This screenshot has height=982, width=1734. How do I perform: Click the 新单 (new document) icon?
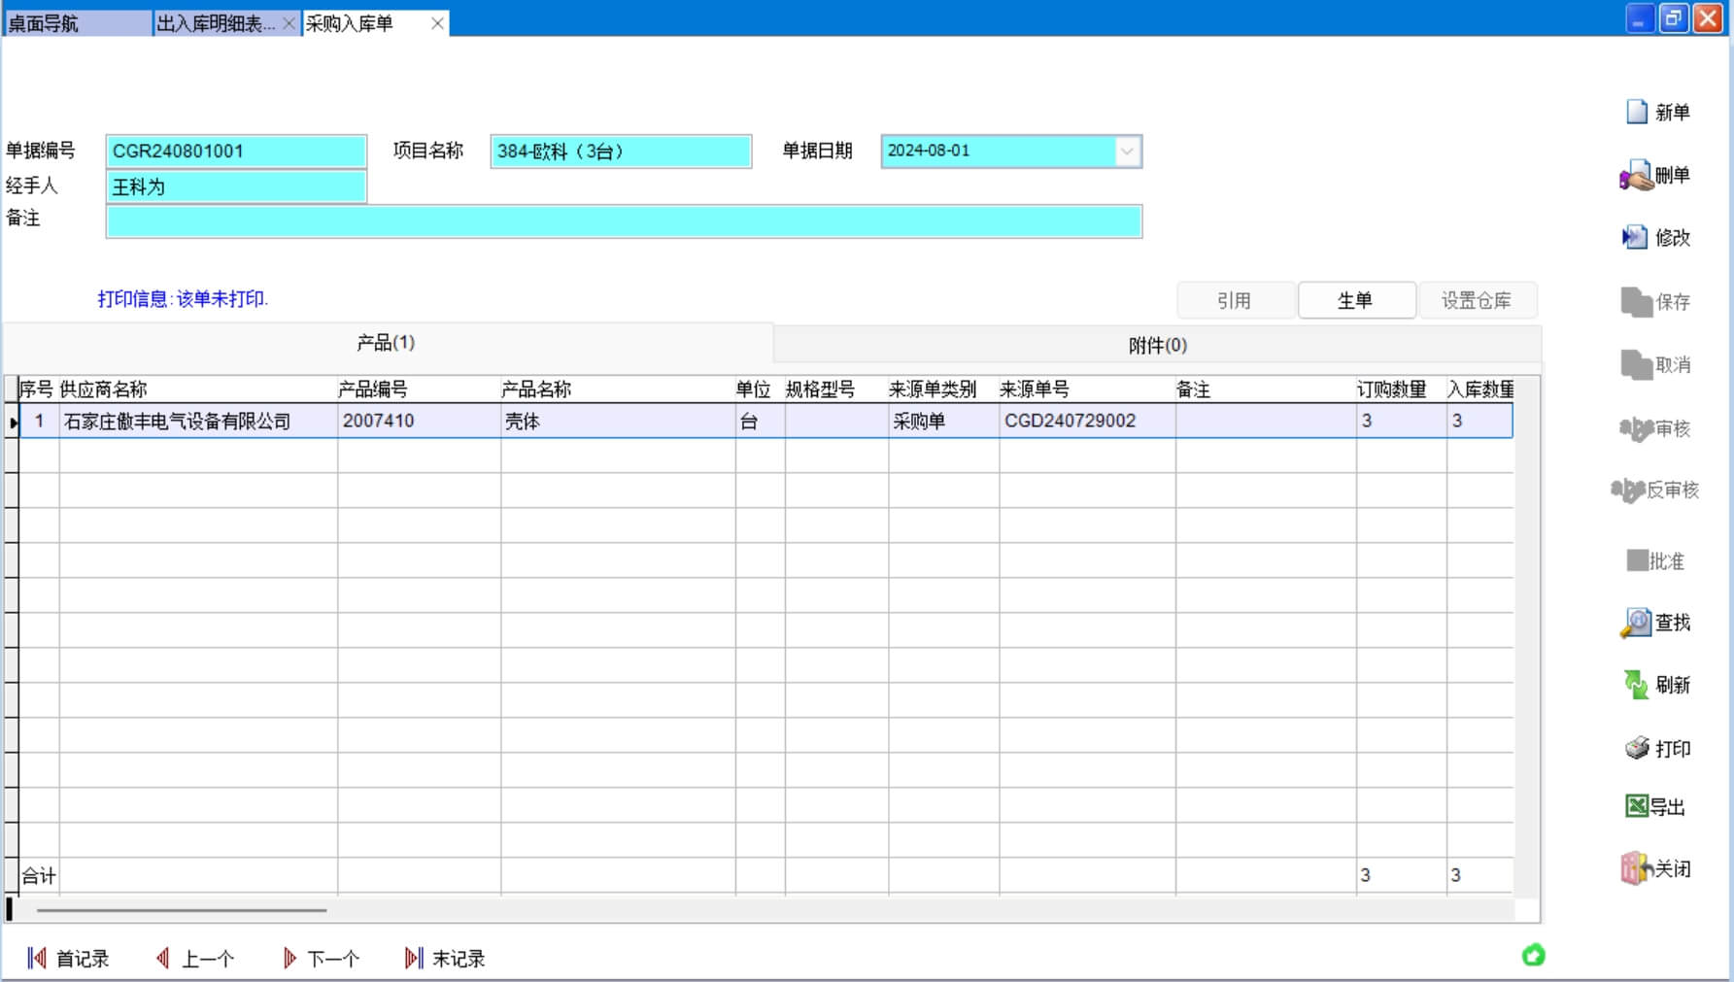(x=1637, y=112)
